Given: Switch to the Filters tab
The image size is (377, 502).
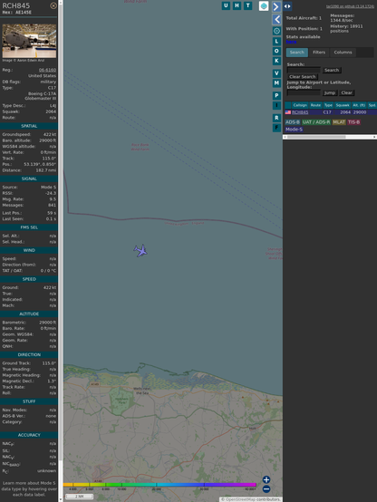Looking at the screenshot, I should click(319, 53).
